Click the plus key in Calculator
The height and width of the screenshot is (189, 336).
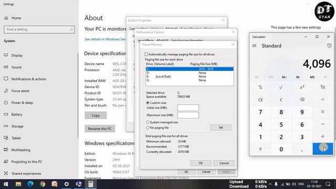(323, 136)
